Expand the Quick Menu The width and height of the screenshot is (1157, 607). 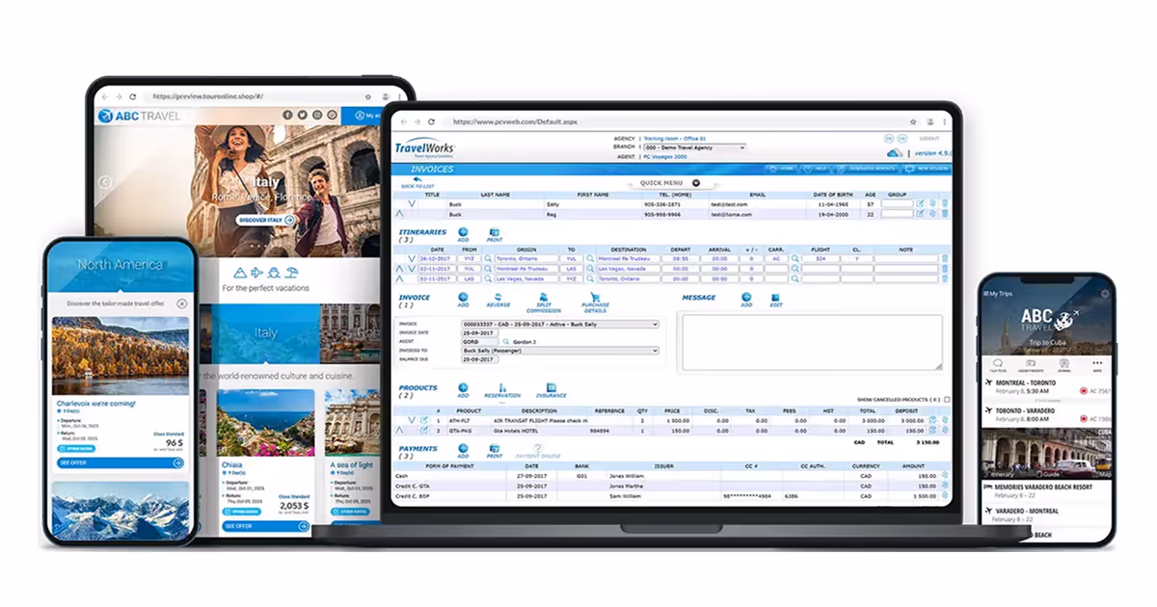pyautogui.click(x=696, y=183)
